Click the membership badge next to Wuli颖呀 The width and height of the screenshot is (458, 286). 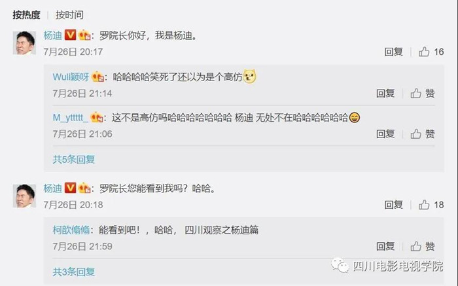tap(98, 77)
